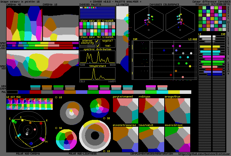This screenshot has height=156, width=231.
Task: Click the 'JS0%' spectrum bar label
Action: [x=3, y=48]
